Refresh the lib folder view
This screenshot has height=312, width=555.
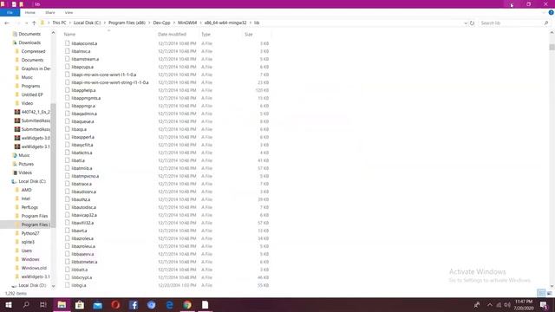pyautogui.click(x=472, y=23)
